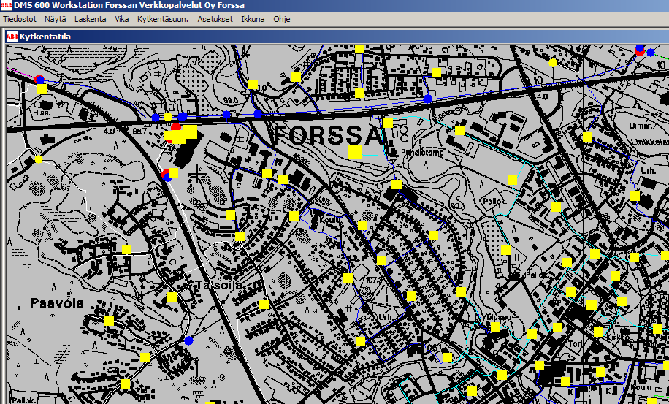Image resolution: width=669 pixels, height=404 pixels.
Task: Open the Ikkuna menu
Action: [x=253, y=19]
